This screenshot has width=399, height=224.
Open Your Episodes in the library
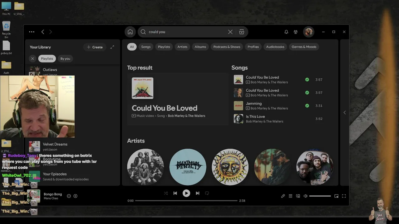(x=73, y=176)
